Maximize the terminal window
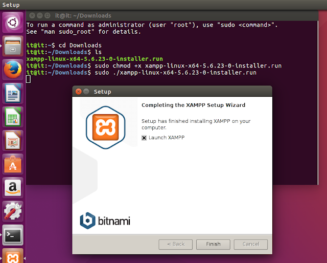This screenshot has height=263, width=327. pyautogui.click(x=48, y=15)
